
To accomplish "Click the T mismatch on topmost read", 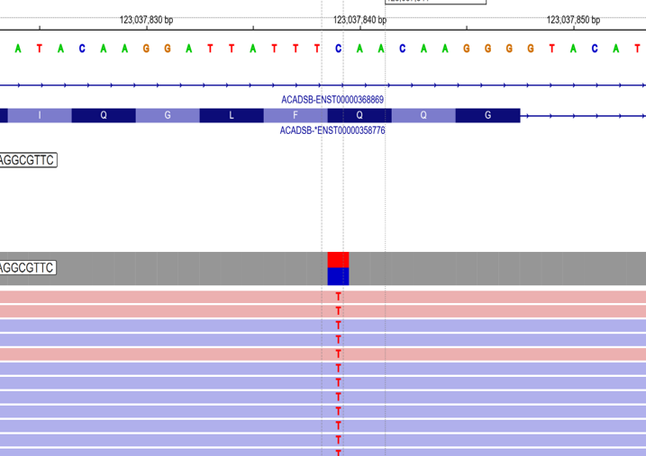I will coord(338,297).
